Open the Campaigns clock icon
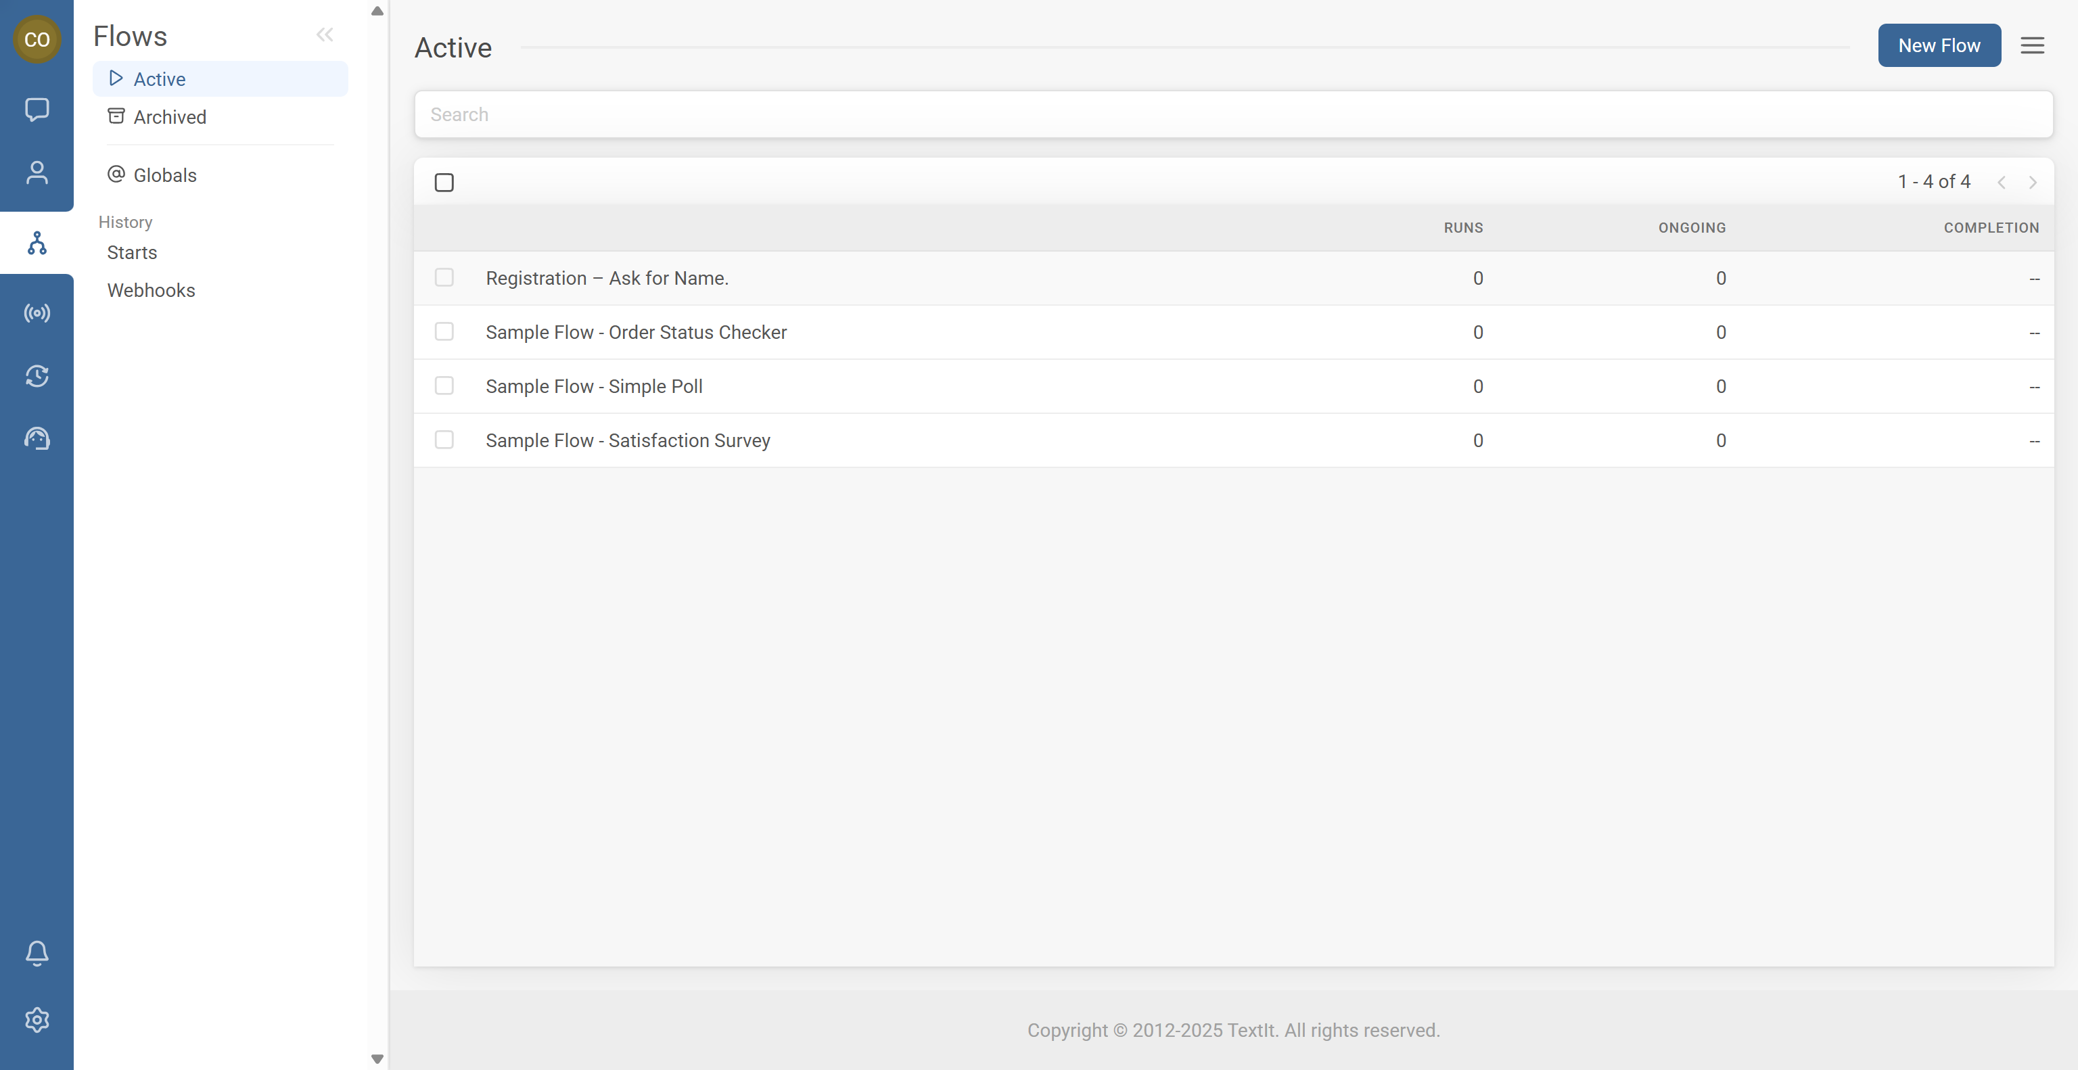The height and width of the screenshot is (1070, 2078). 37,376
